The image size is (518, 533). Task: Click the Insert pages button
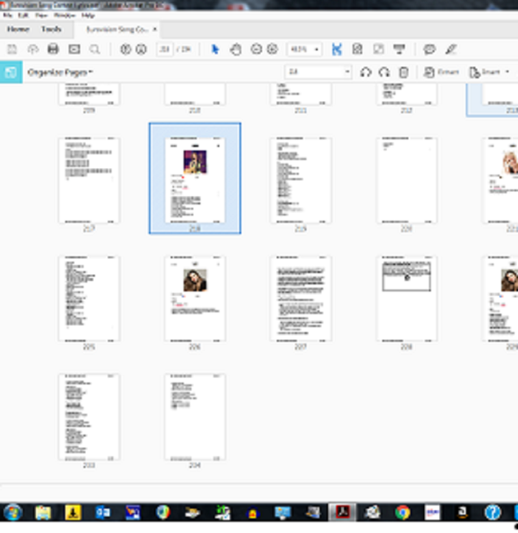point(484,72)
